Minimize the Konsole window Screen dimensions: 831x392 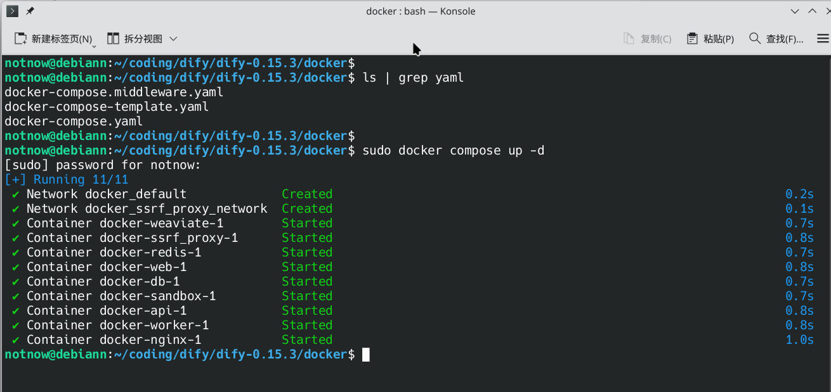(x=795, y=11)
